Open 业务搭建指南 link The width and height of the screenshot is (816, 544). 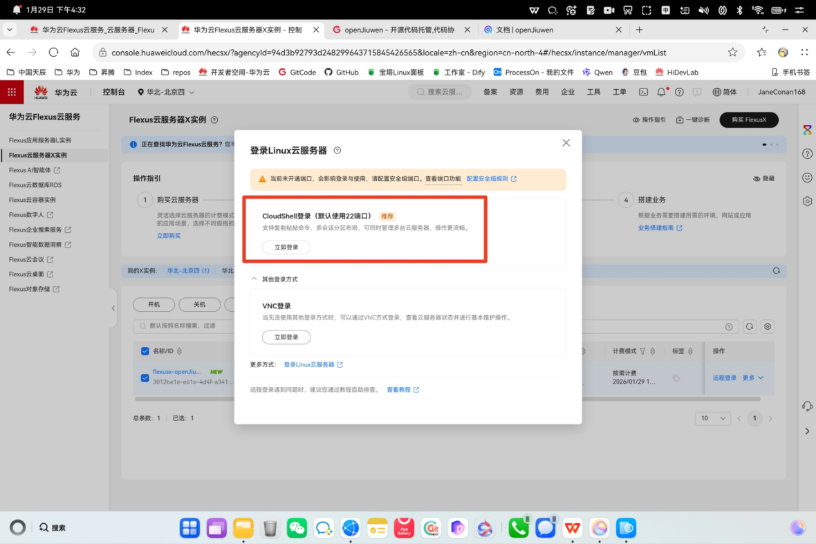[x=659, y=228]
